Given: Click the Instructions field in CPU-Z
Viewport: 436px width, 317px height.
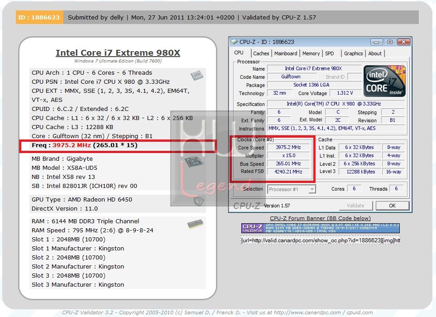Looking at the screenshot, I should coord(336,128).
